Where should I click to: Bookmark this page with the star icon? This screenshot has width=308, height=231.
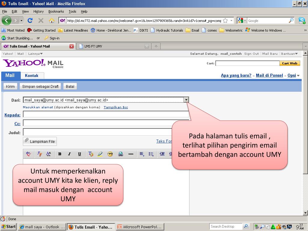coord(225,21)
